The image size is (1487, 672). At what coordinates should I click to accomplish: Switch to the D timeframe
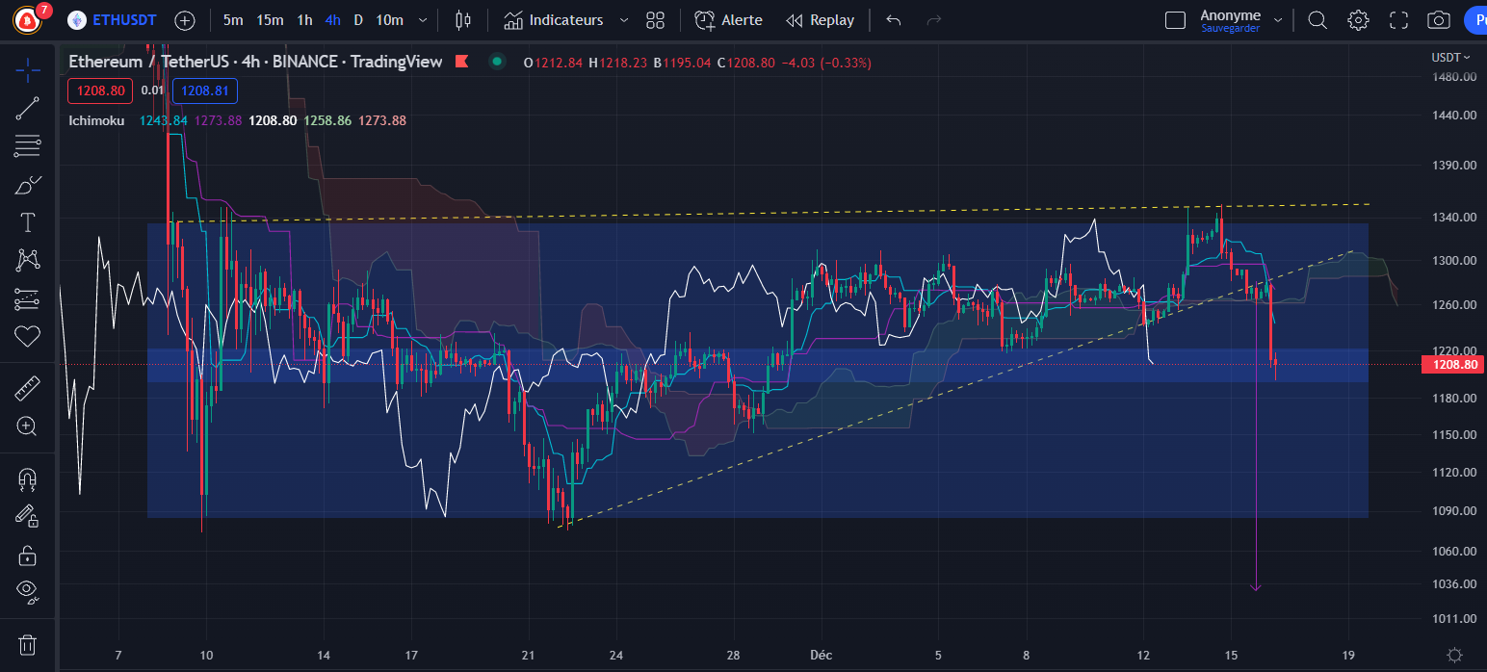[x=359, y=19]
